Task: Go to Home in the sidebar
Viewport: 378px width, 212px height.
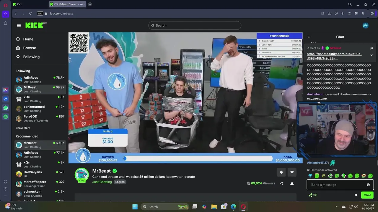Action: point(25,39)
